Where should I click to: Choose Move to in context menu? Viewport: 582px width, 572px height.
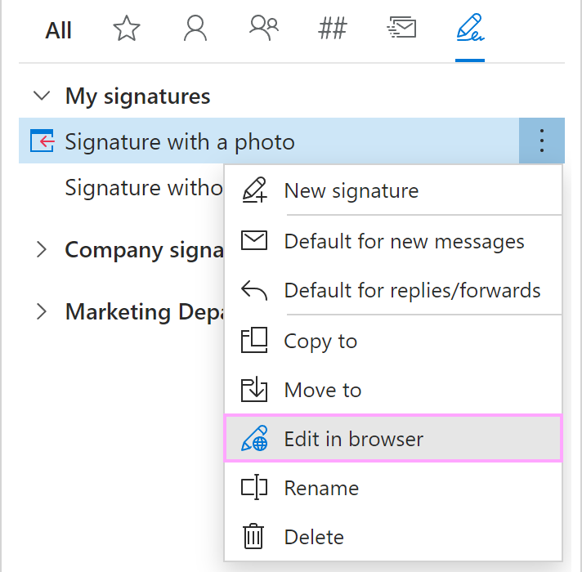tap(393, 390)
